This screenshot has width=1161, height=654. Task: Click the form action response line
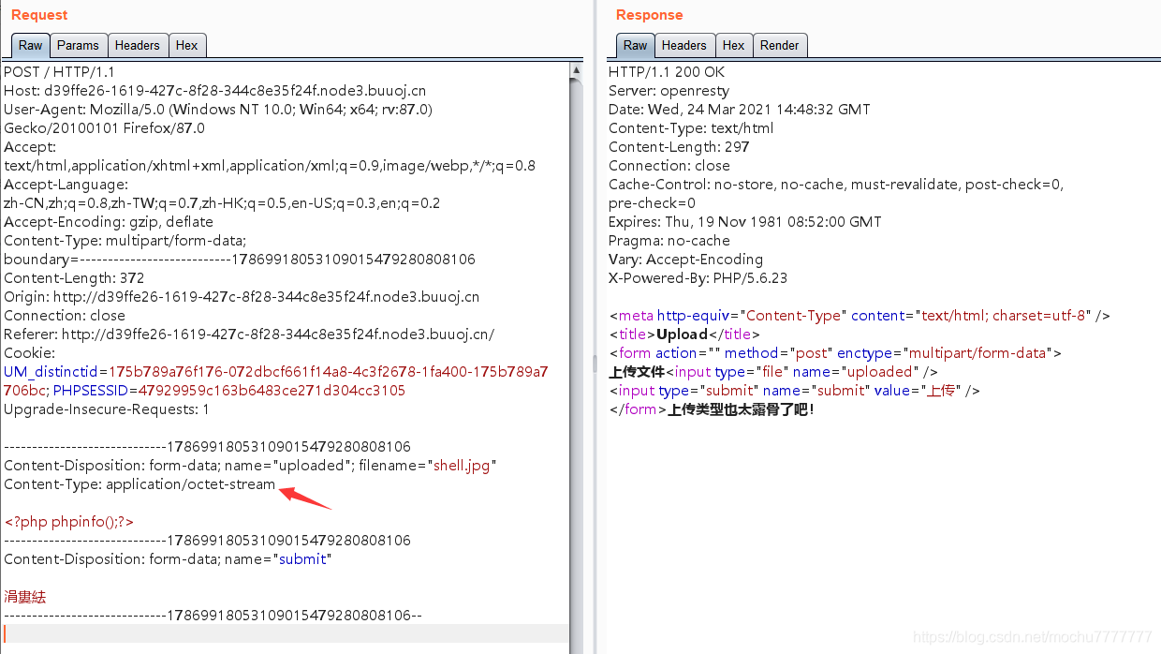coord(835,353)
